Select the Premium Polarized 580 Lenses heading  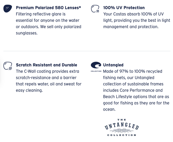[48, 7]
